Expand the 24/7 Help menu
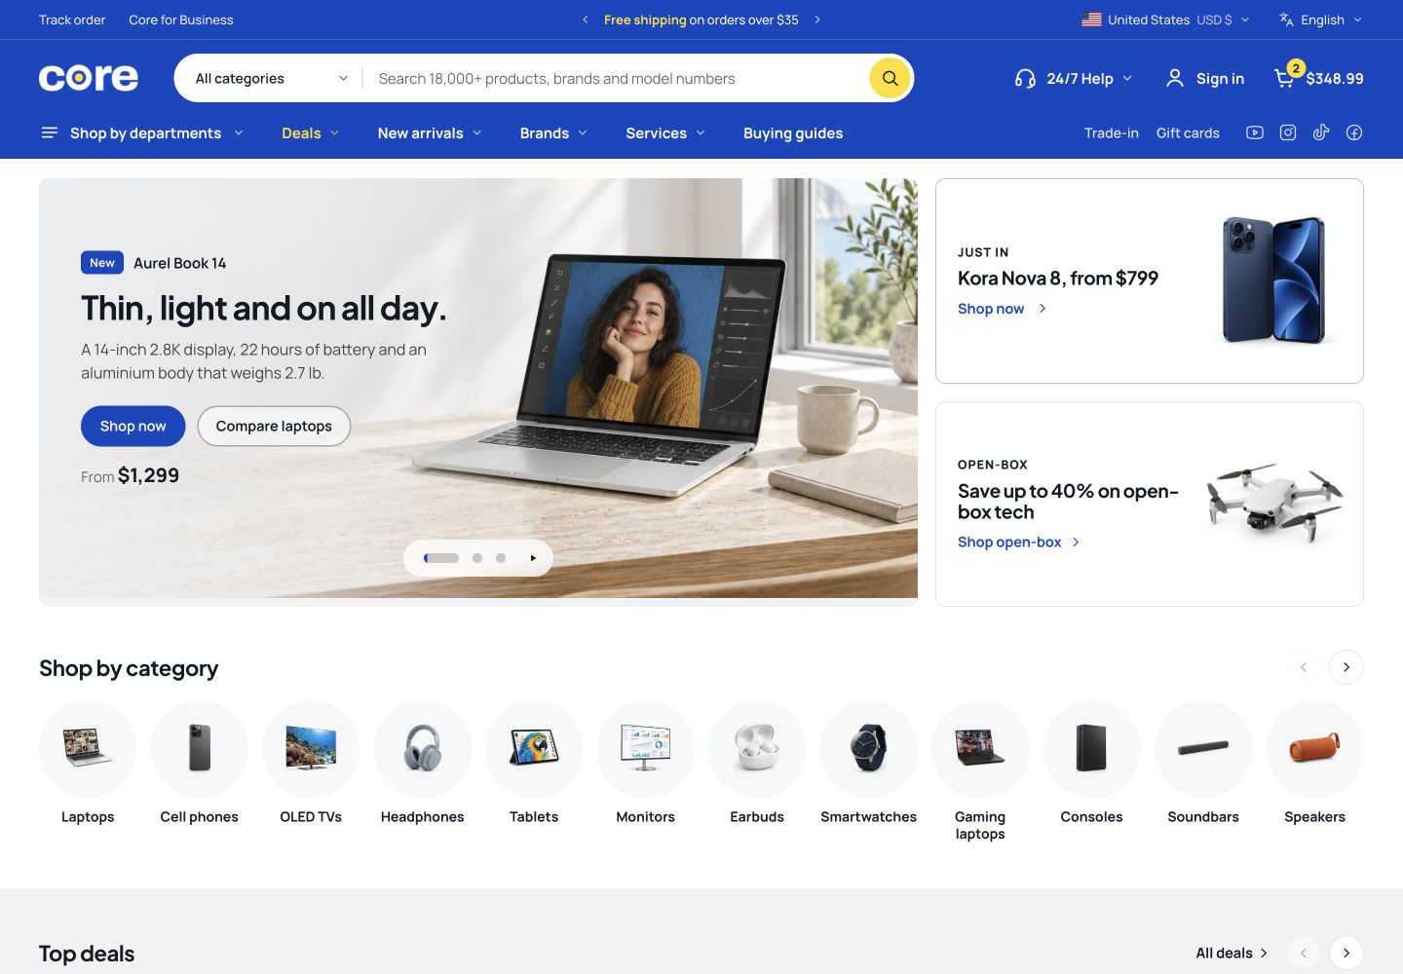 [x=1074, y=78]
